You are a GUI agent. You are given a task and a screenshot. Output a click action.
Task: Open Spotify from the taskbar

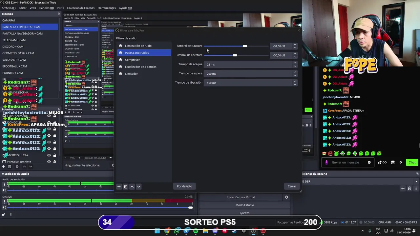[x=196, y=231]
